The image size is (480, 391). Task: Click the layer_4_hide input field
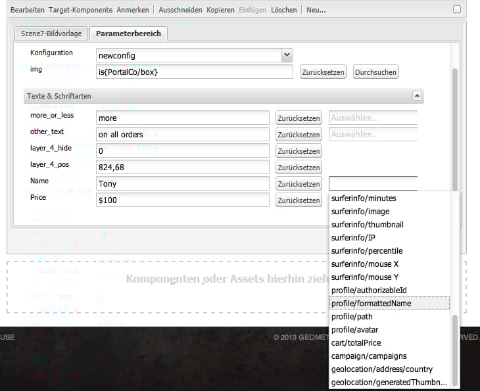pos(183,151)
